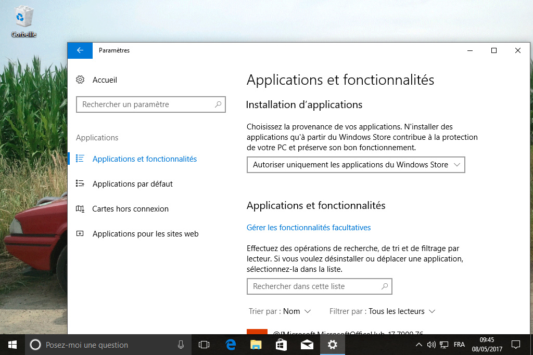The image size is (533, 355).
Task: Click the search magnifier in Rechercher un paramètre
Action: click(219, 104)
